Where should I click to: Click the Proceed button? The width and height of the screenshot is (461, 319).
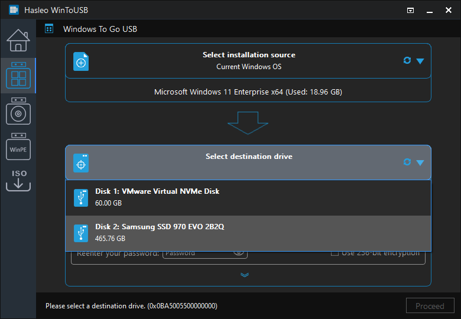pos(430,306)
